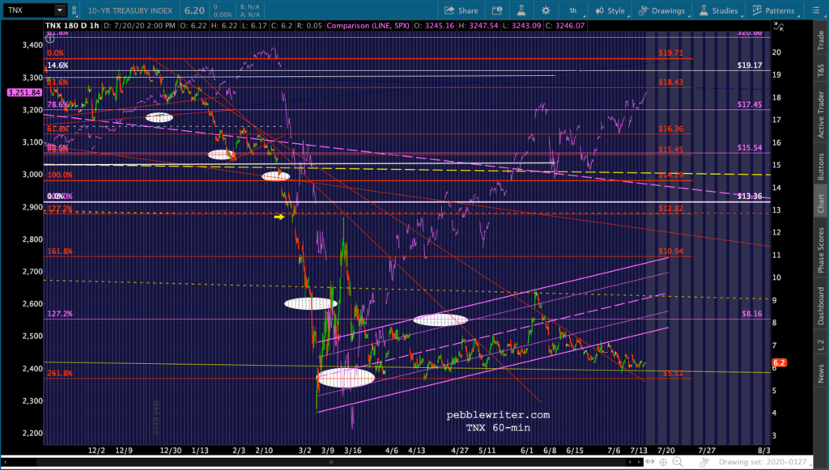Click the Share button in the toolbar
The image size is (829, 470).
461,11
